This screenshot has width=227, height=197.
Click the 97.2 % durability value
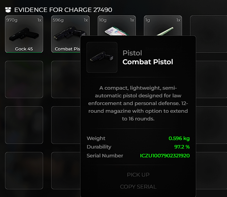pos(182,147)
